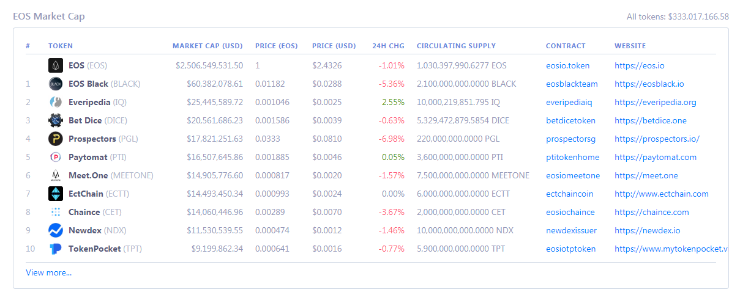740x295 pixels.
Task: Click the EOS Black token logo
Action: [x=56, y=84]
